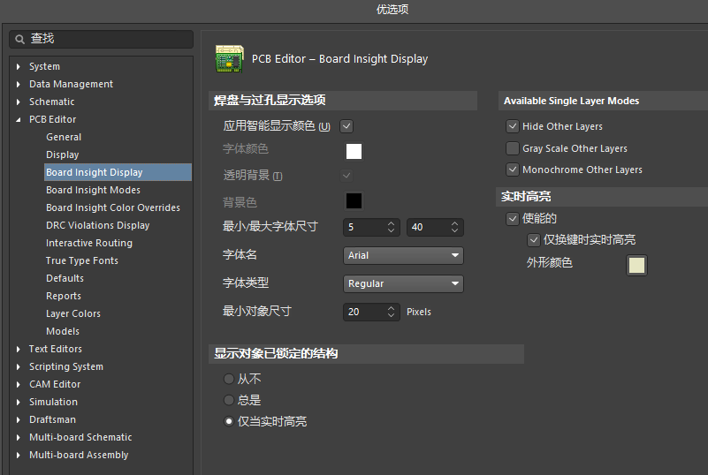The height and width of the screenshot is (475, 708).
Task: Open Interactive Routing page
Action: (89, 243)
